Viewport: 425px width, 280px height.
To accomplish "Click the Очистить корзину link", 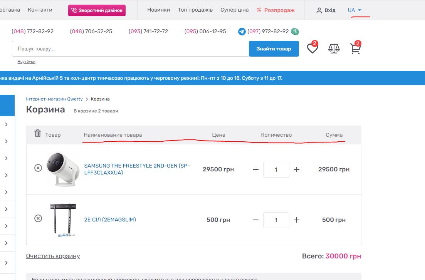I will point(53,256).
